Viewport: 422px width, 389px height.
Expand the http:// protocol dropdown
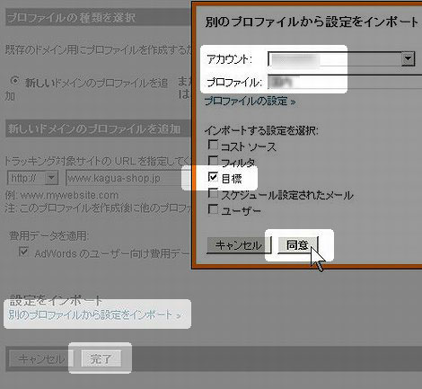pos(51,178)
